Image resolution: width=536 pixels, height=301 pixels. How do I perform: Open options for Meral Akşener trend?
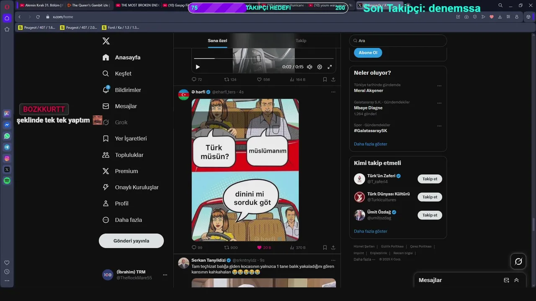coord(439,86)
